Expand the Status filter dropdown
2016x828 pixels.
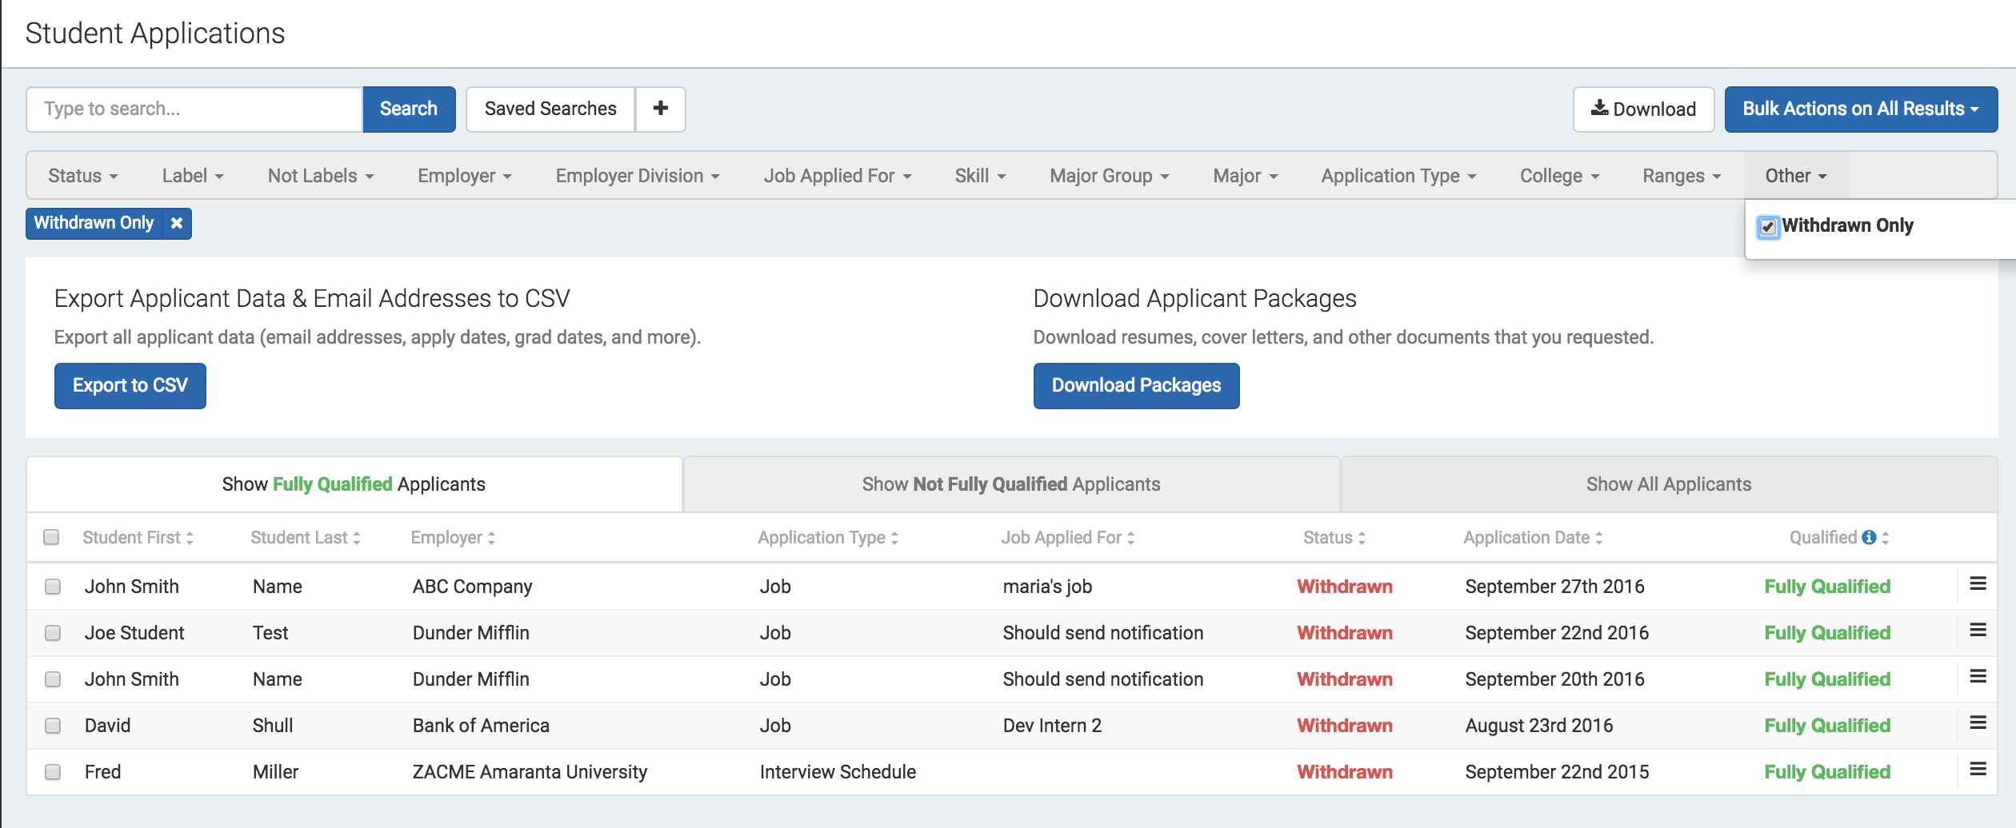tap(83, 176)
